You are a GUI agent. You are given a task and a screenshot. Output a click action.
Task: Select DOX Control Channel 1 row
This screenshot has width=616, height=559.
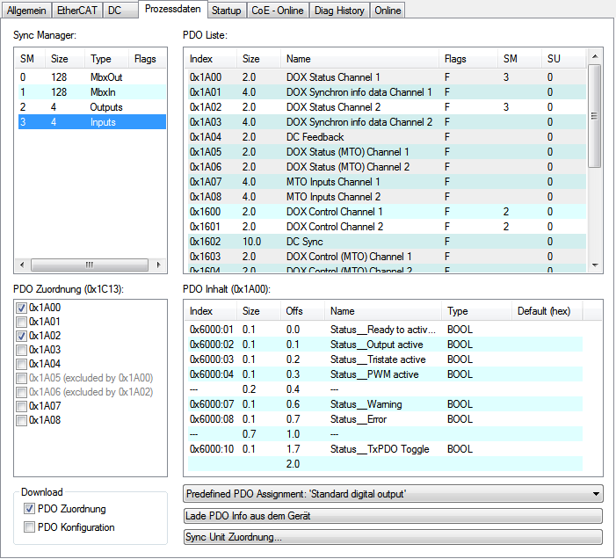(387, 211)
